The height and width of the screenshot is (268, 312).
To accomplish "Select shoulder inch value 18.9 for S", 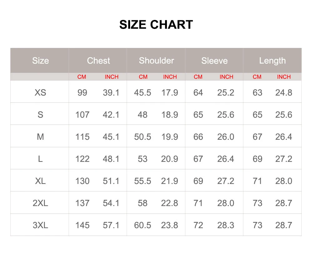I will point(169,115).
